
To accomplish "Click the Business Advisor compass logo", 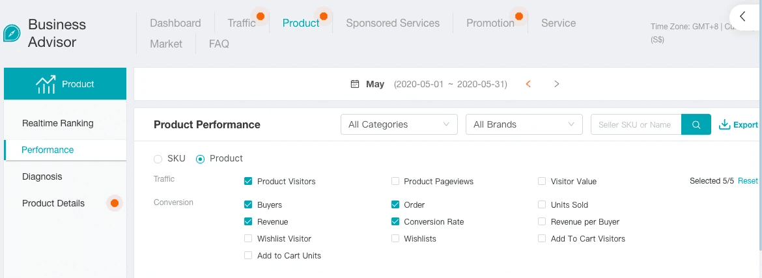I will tap(12, 33).
